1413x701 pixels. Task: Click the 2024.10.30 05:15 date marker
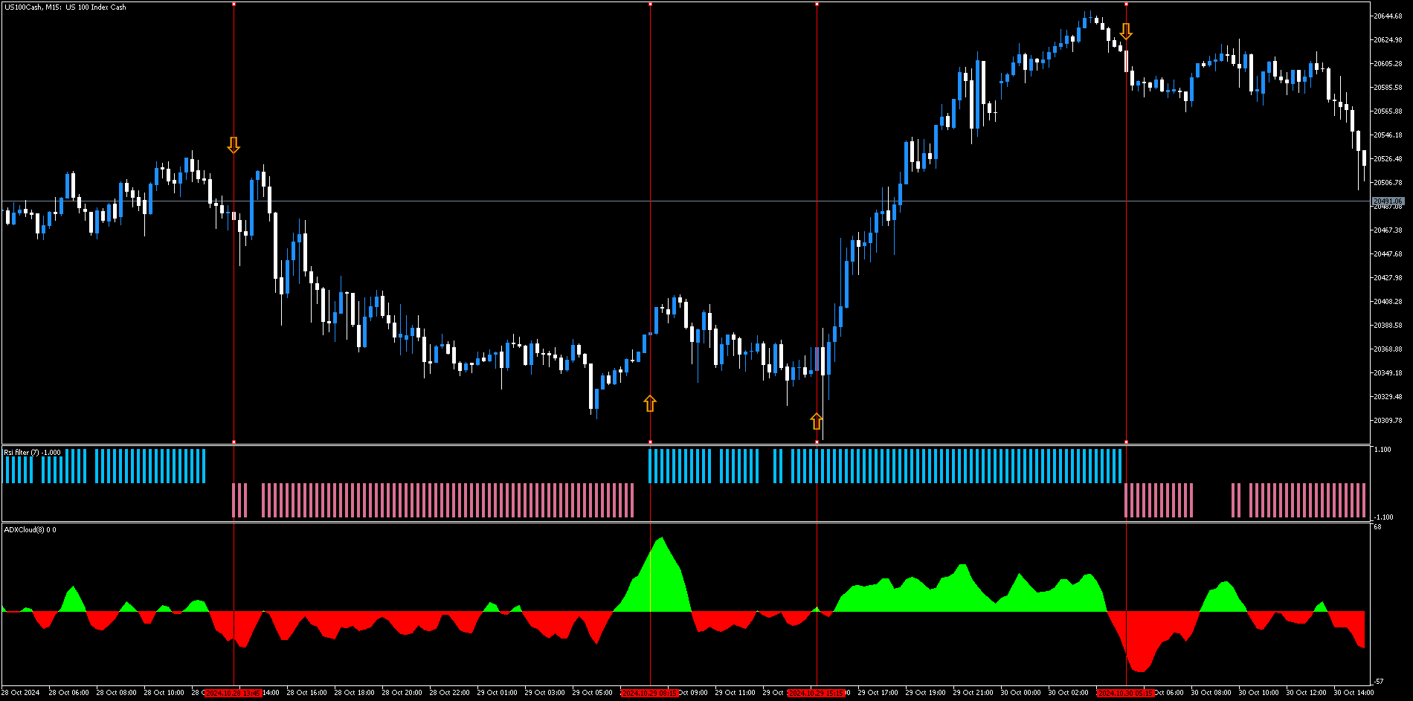click(x=1125, y=693)
